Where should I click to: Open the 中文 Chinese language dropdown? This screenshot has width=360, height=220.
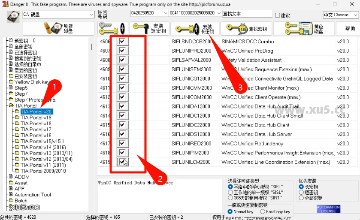coord(355,15)
